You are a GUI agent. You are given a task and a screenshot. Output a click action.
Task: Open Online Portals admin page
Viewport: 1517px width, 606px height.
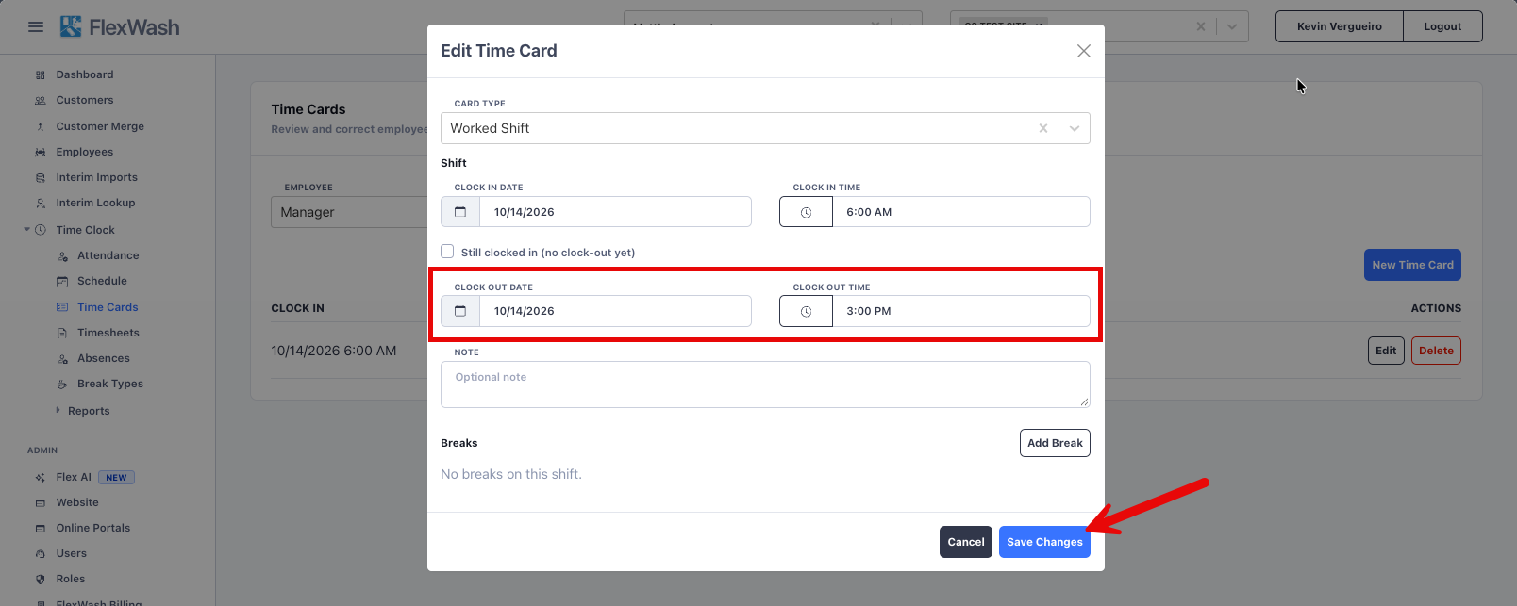coord(93,528)
